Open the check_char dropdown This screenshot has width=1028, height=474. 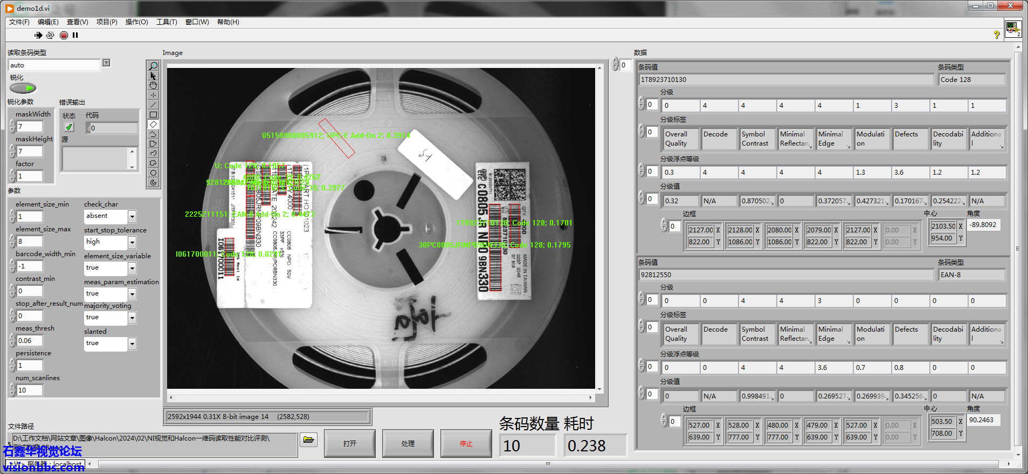tap(132, 216)
